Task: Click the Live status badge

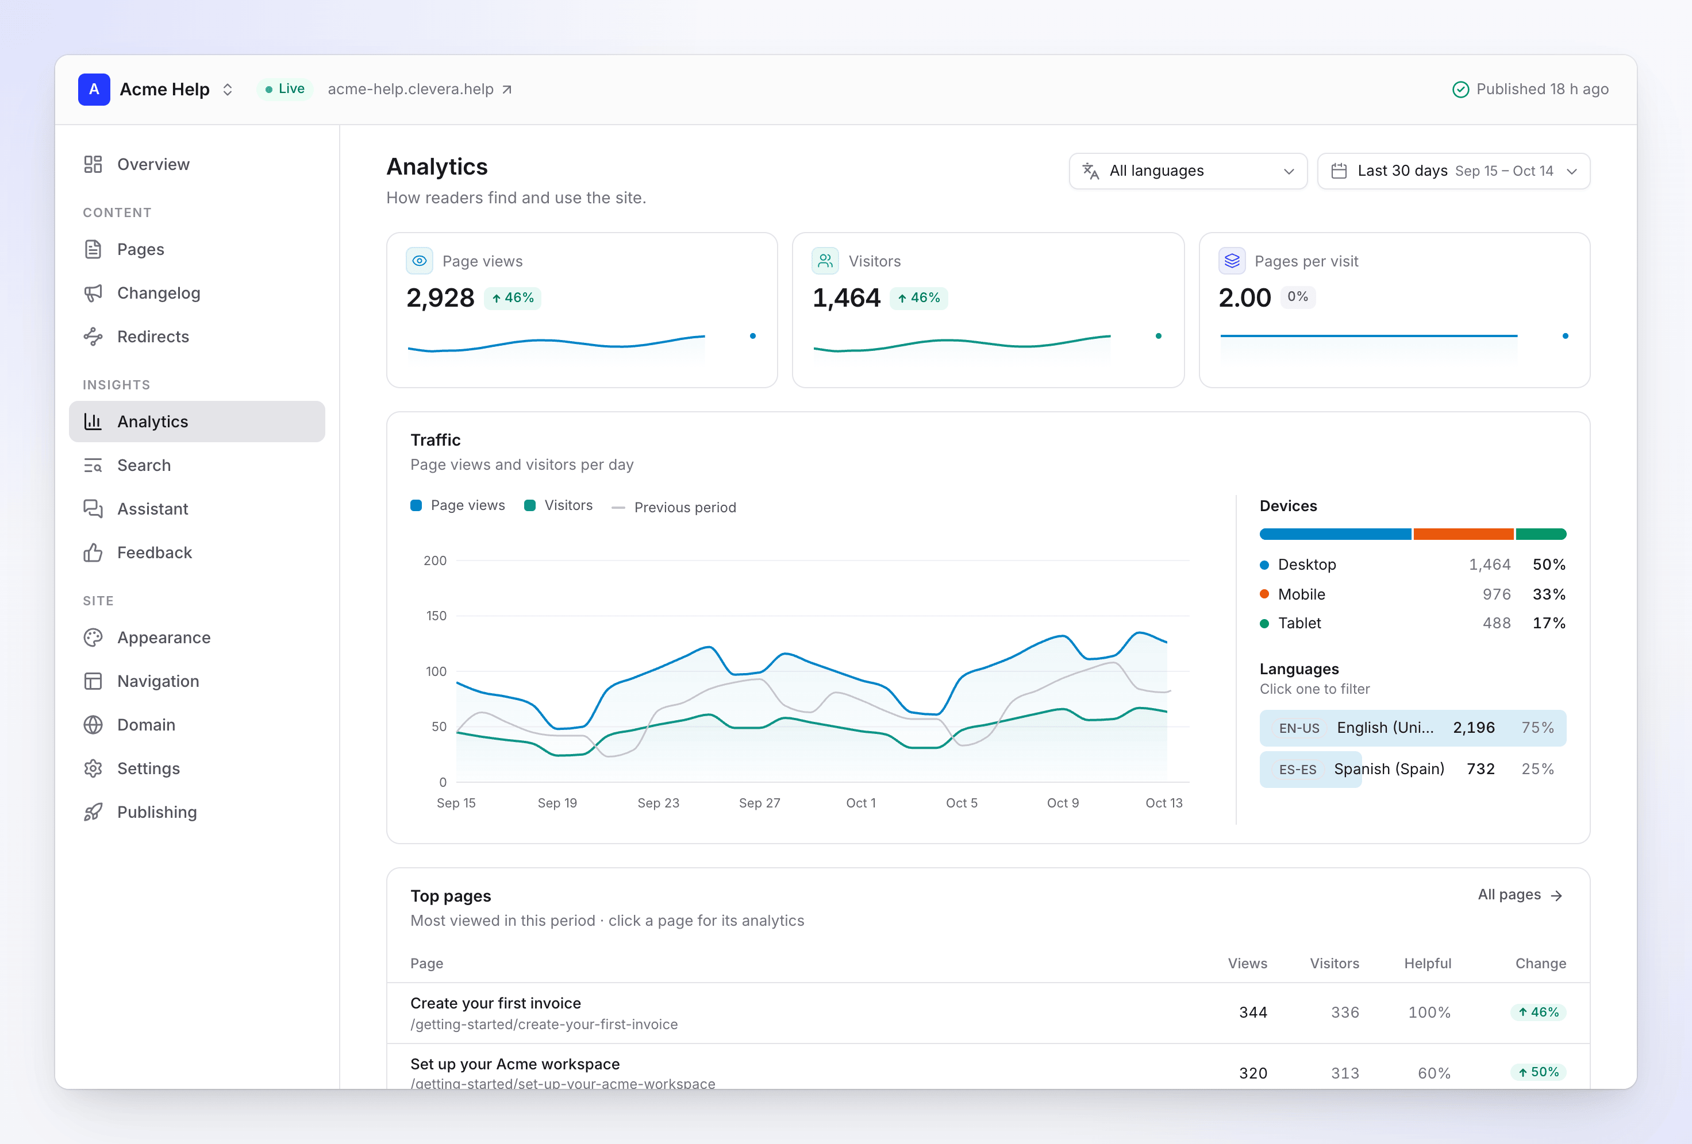Action: [x=284, y=89]
